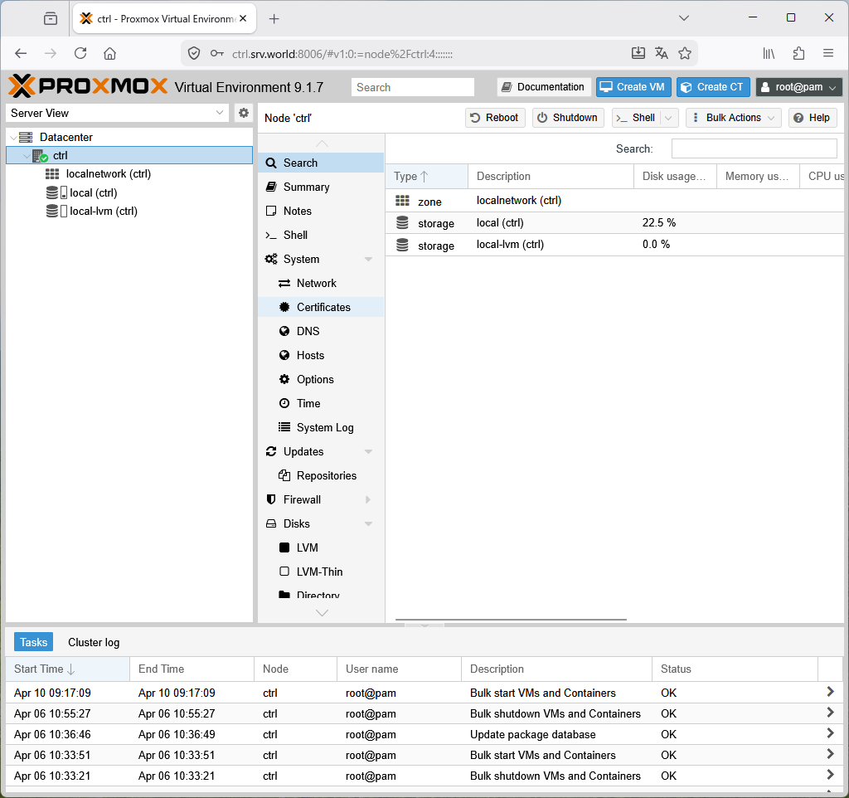This screenshot has width=849, height=798.
Task: Click the Firefox translate page icon
Action: (x=661, y=53)
